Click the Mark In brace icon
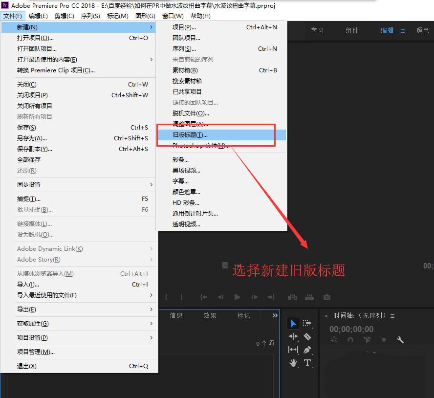 [166, 297]
